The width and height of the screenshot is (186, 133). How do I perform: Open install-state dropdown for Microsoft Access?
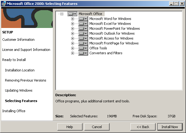click(x=83, y=38)
